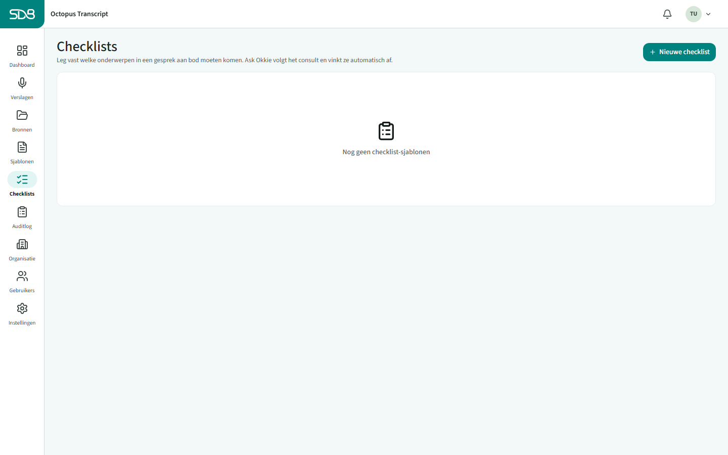Click the description text about Ask Okkie
Image resolution: width=728 pixels, height=455 pixels.
point(224,60)
